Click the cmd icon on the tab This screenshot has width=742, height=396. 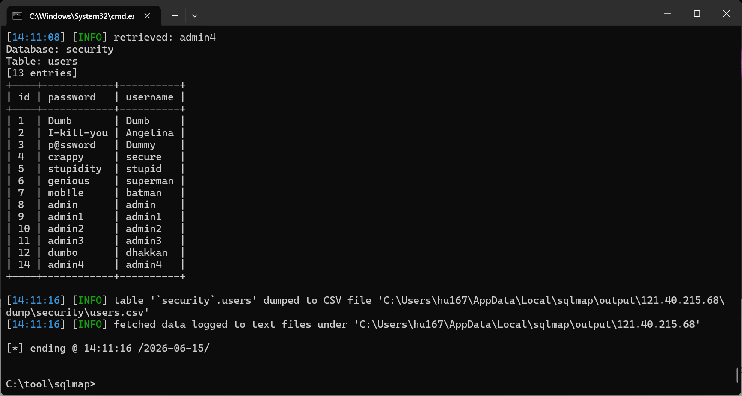click(x=17, y=16)
